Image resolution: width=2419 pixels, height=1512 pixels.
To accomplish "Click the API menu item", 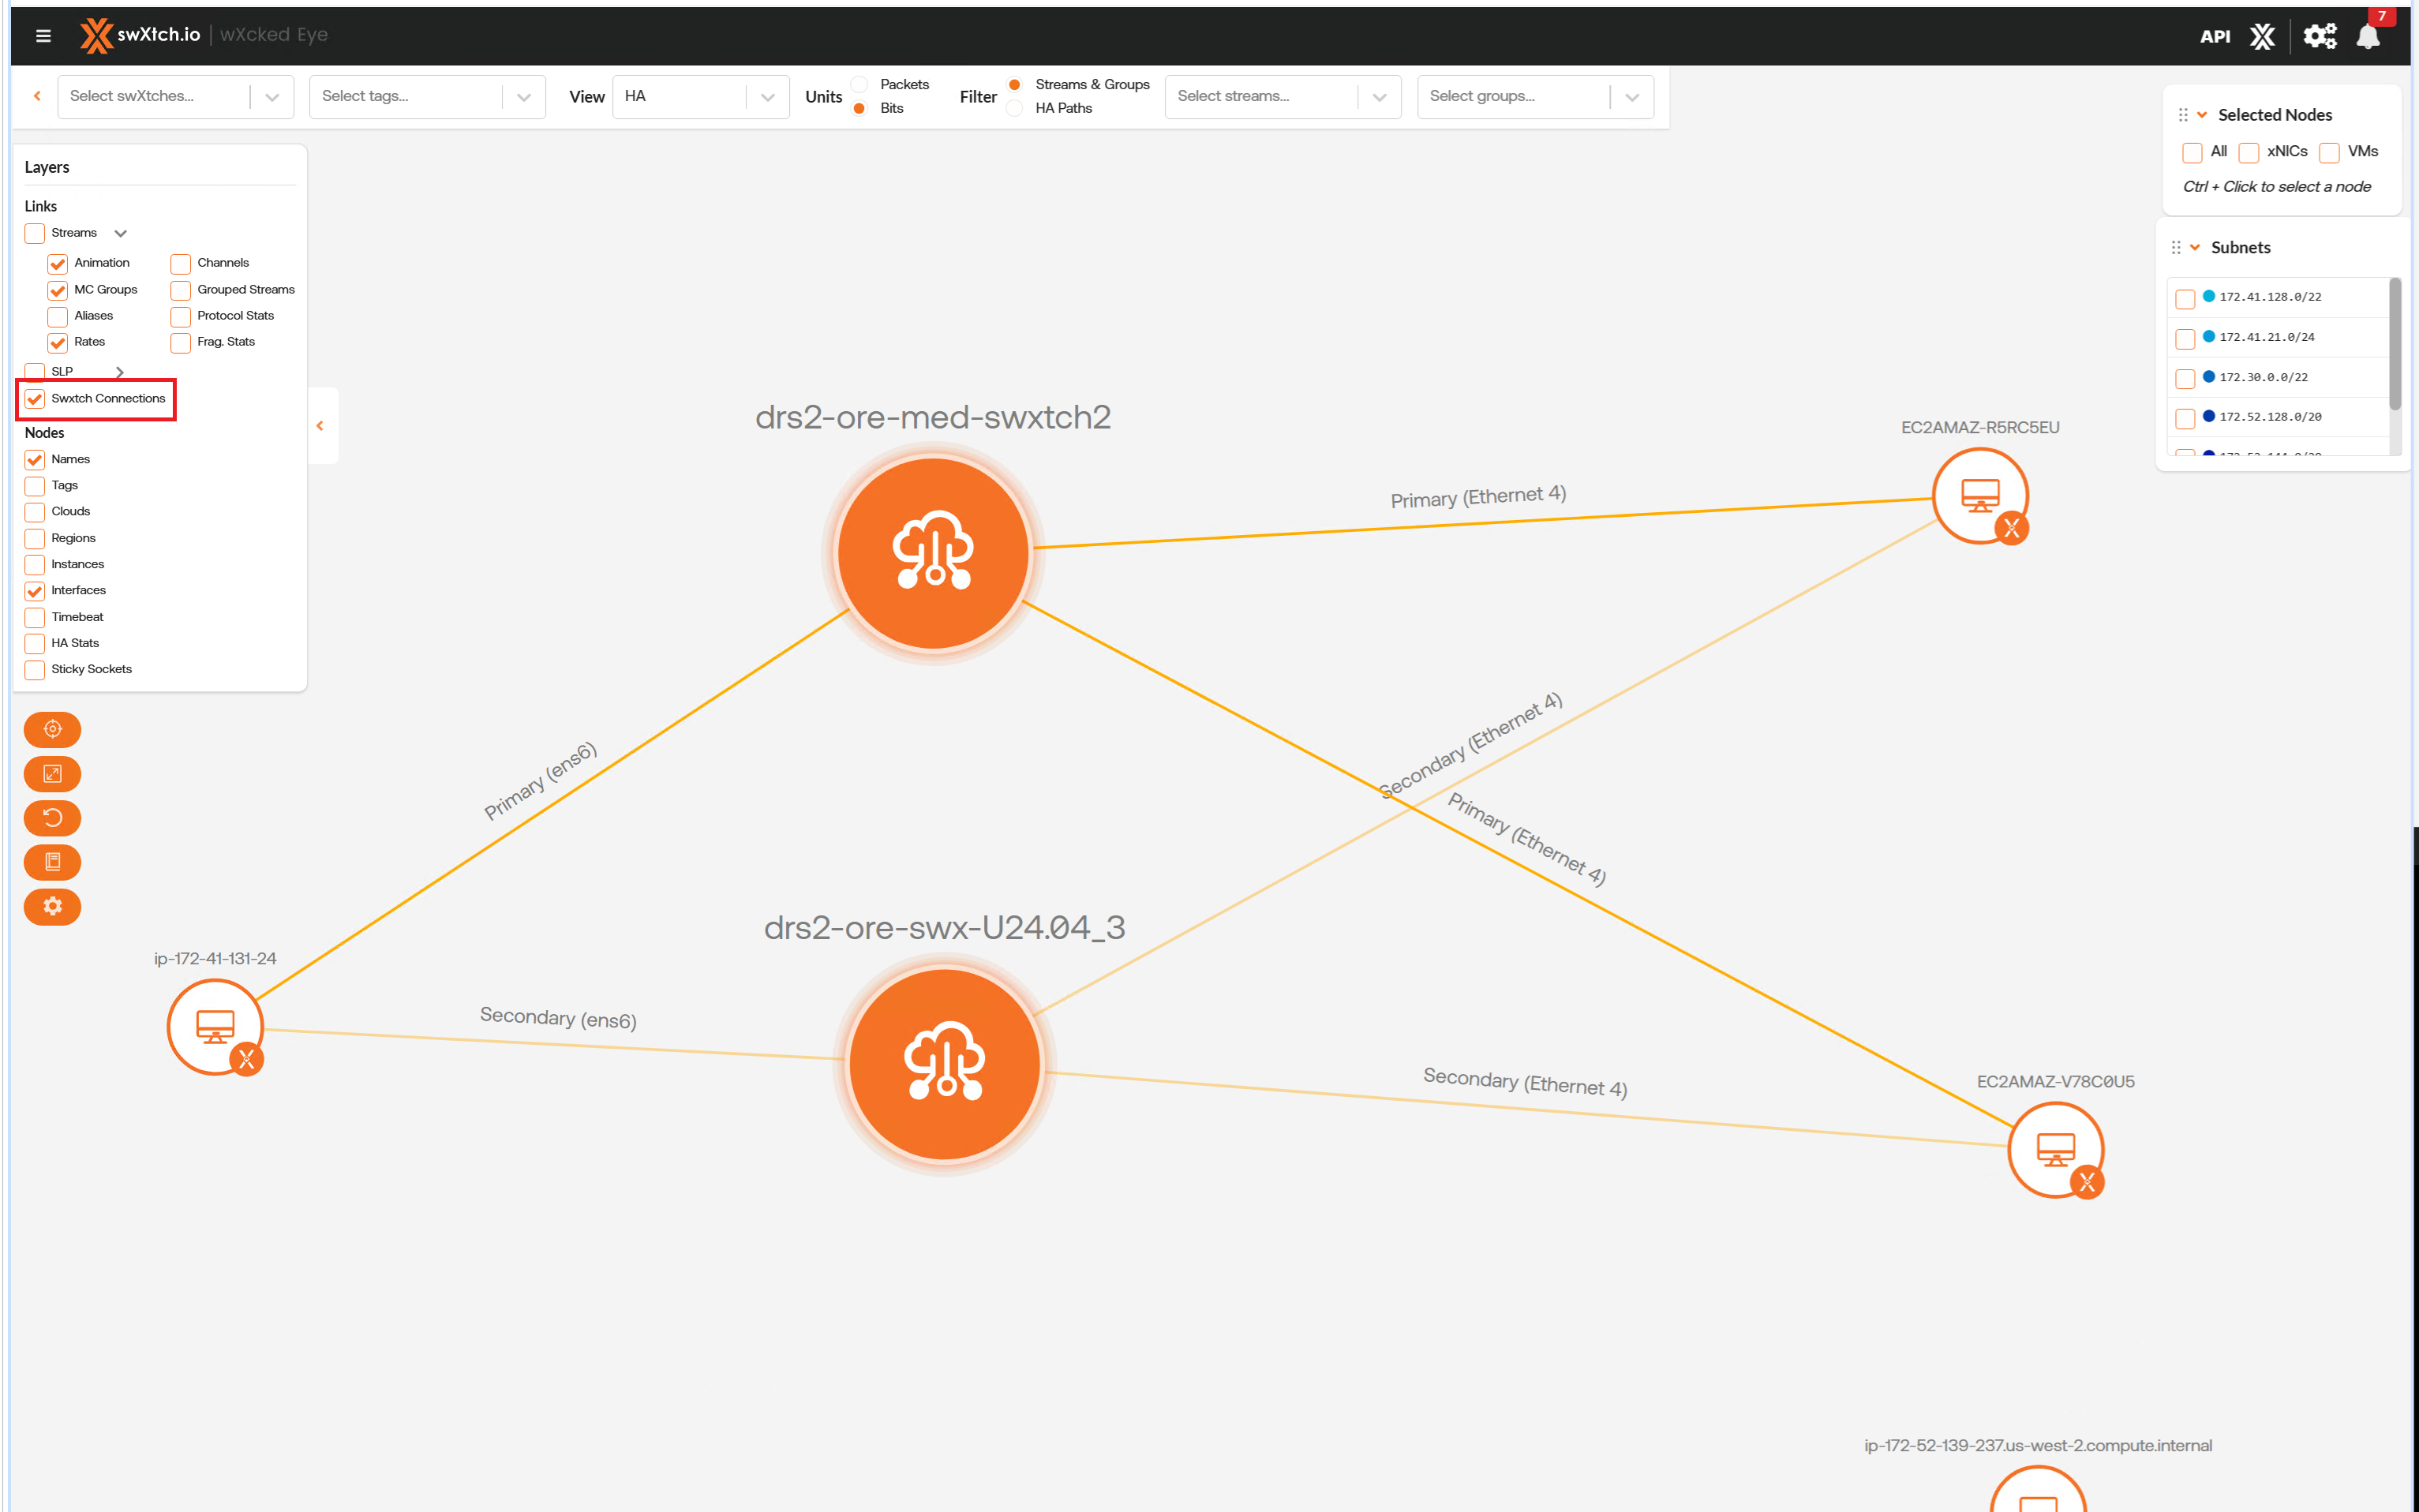I will tap(2214, 36).
